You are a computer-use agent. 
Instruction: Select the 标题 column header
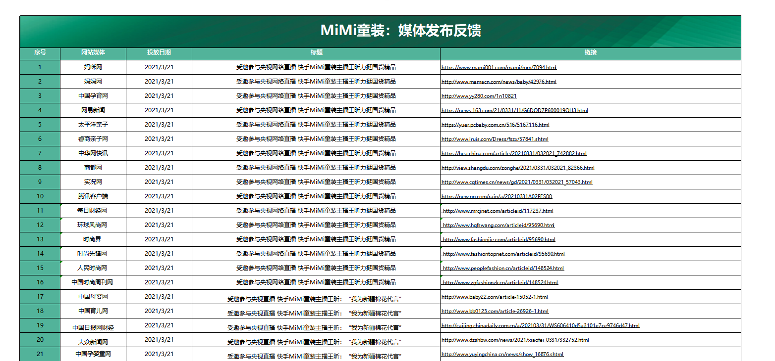316,52
